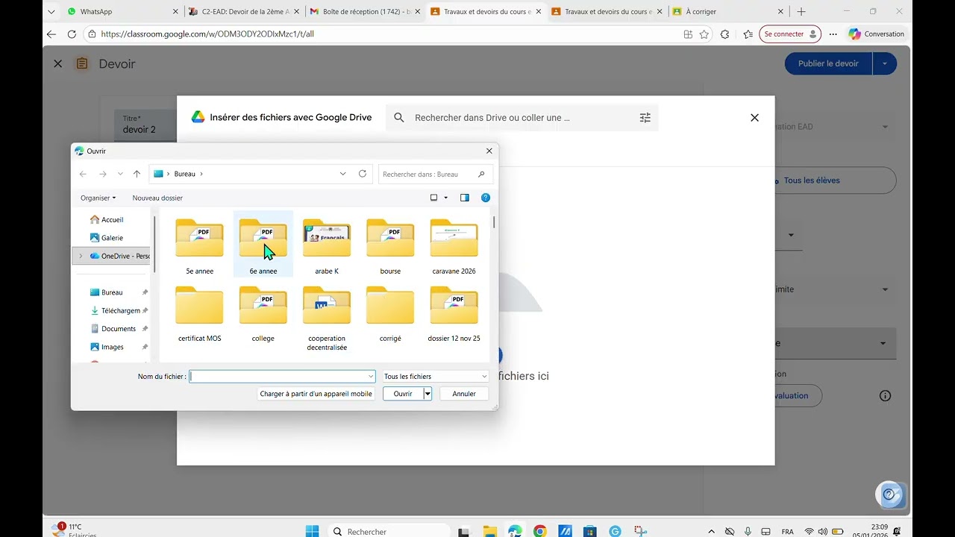Open the file type filter combo box
The image size is (955, 537).
point(435,377)
